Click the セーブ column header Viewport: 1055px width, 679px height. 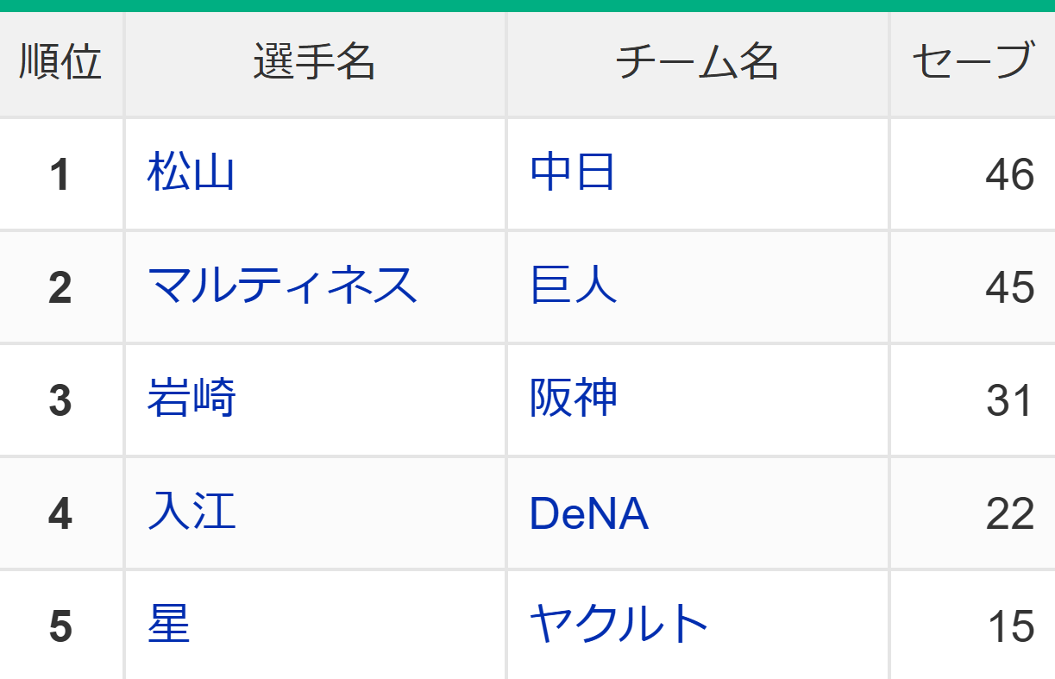[973, 64]
